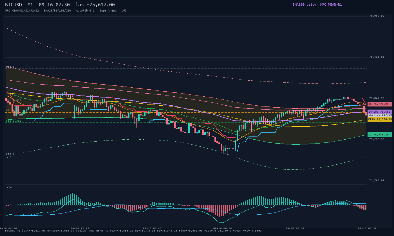The image size is (394, 236).
Task: Click the "Fib 0" level label
Action: pos(10,154)
